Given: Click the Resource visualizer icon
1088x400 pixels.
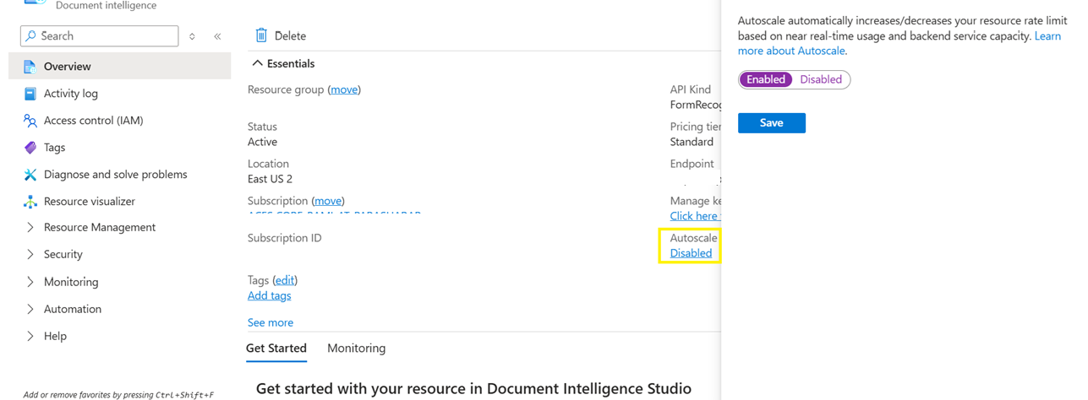Looking at the screenshot, I should (30, 202).
